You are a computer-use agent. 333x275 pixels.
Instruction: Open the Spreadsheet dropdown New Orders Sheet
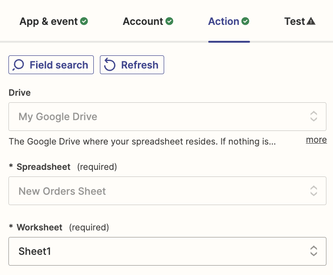[x=167, y=191]
